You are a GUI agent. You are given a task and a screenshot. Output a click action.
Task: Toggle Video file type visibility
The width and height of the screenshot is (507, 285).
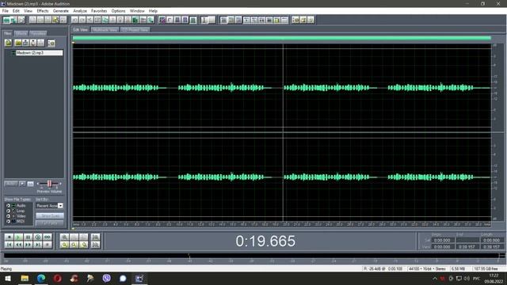coord(8,216)
